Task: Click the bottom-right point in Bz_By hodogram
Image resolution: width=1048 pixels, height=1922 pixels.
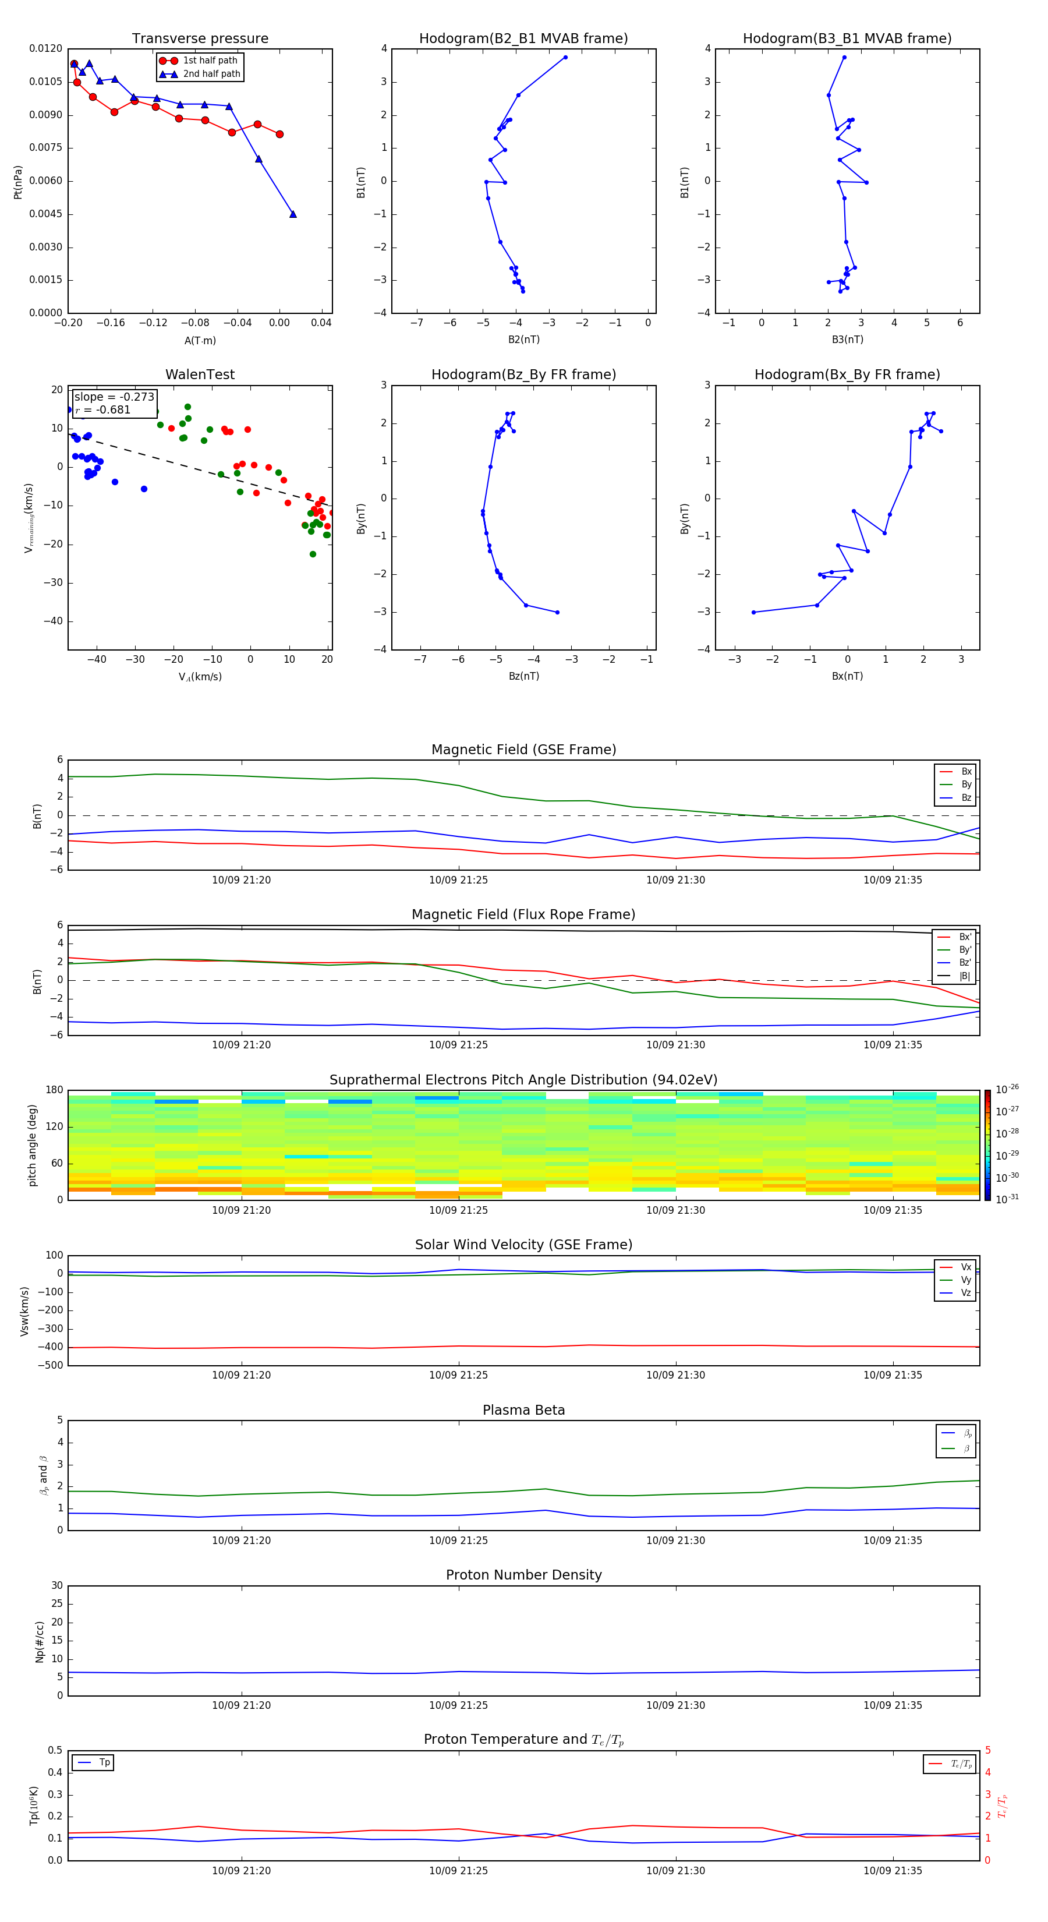Action: click(557, 612)
